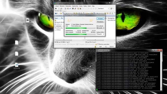Click the F6 Verplaatsen command

click(90, 44)
